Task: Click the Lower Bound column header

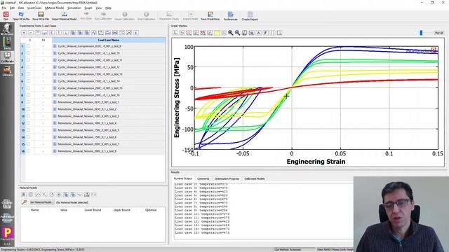Action: pyautogui.click(x=93, y=210)
